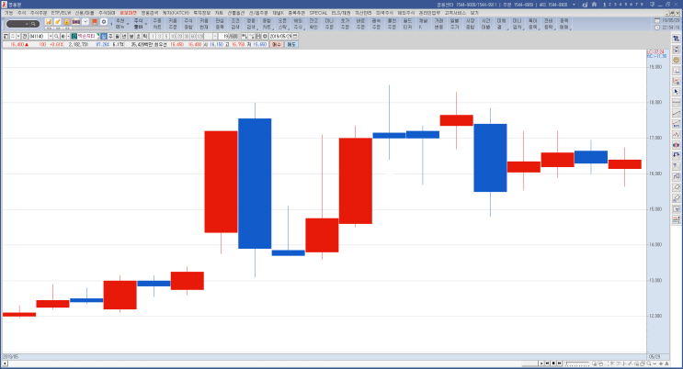683x369 pixels.
Task: Select the 5 interval preset button
Action: (166, 36)
